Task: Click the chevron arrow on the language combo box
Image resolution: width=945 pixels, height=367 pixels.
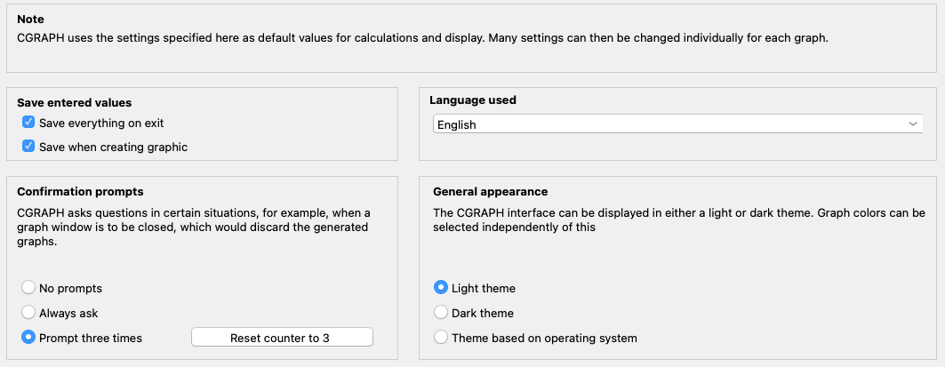Action: (913, 124)
